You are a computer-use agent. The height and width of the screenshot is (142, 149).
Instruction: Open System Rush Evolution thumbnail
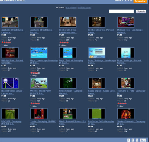pyautogui.click(x=68, y=83)
